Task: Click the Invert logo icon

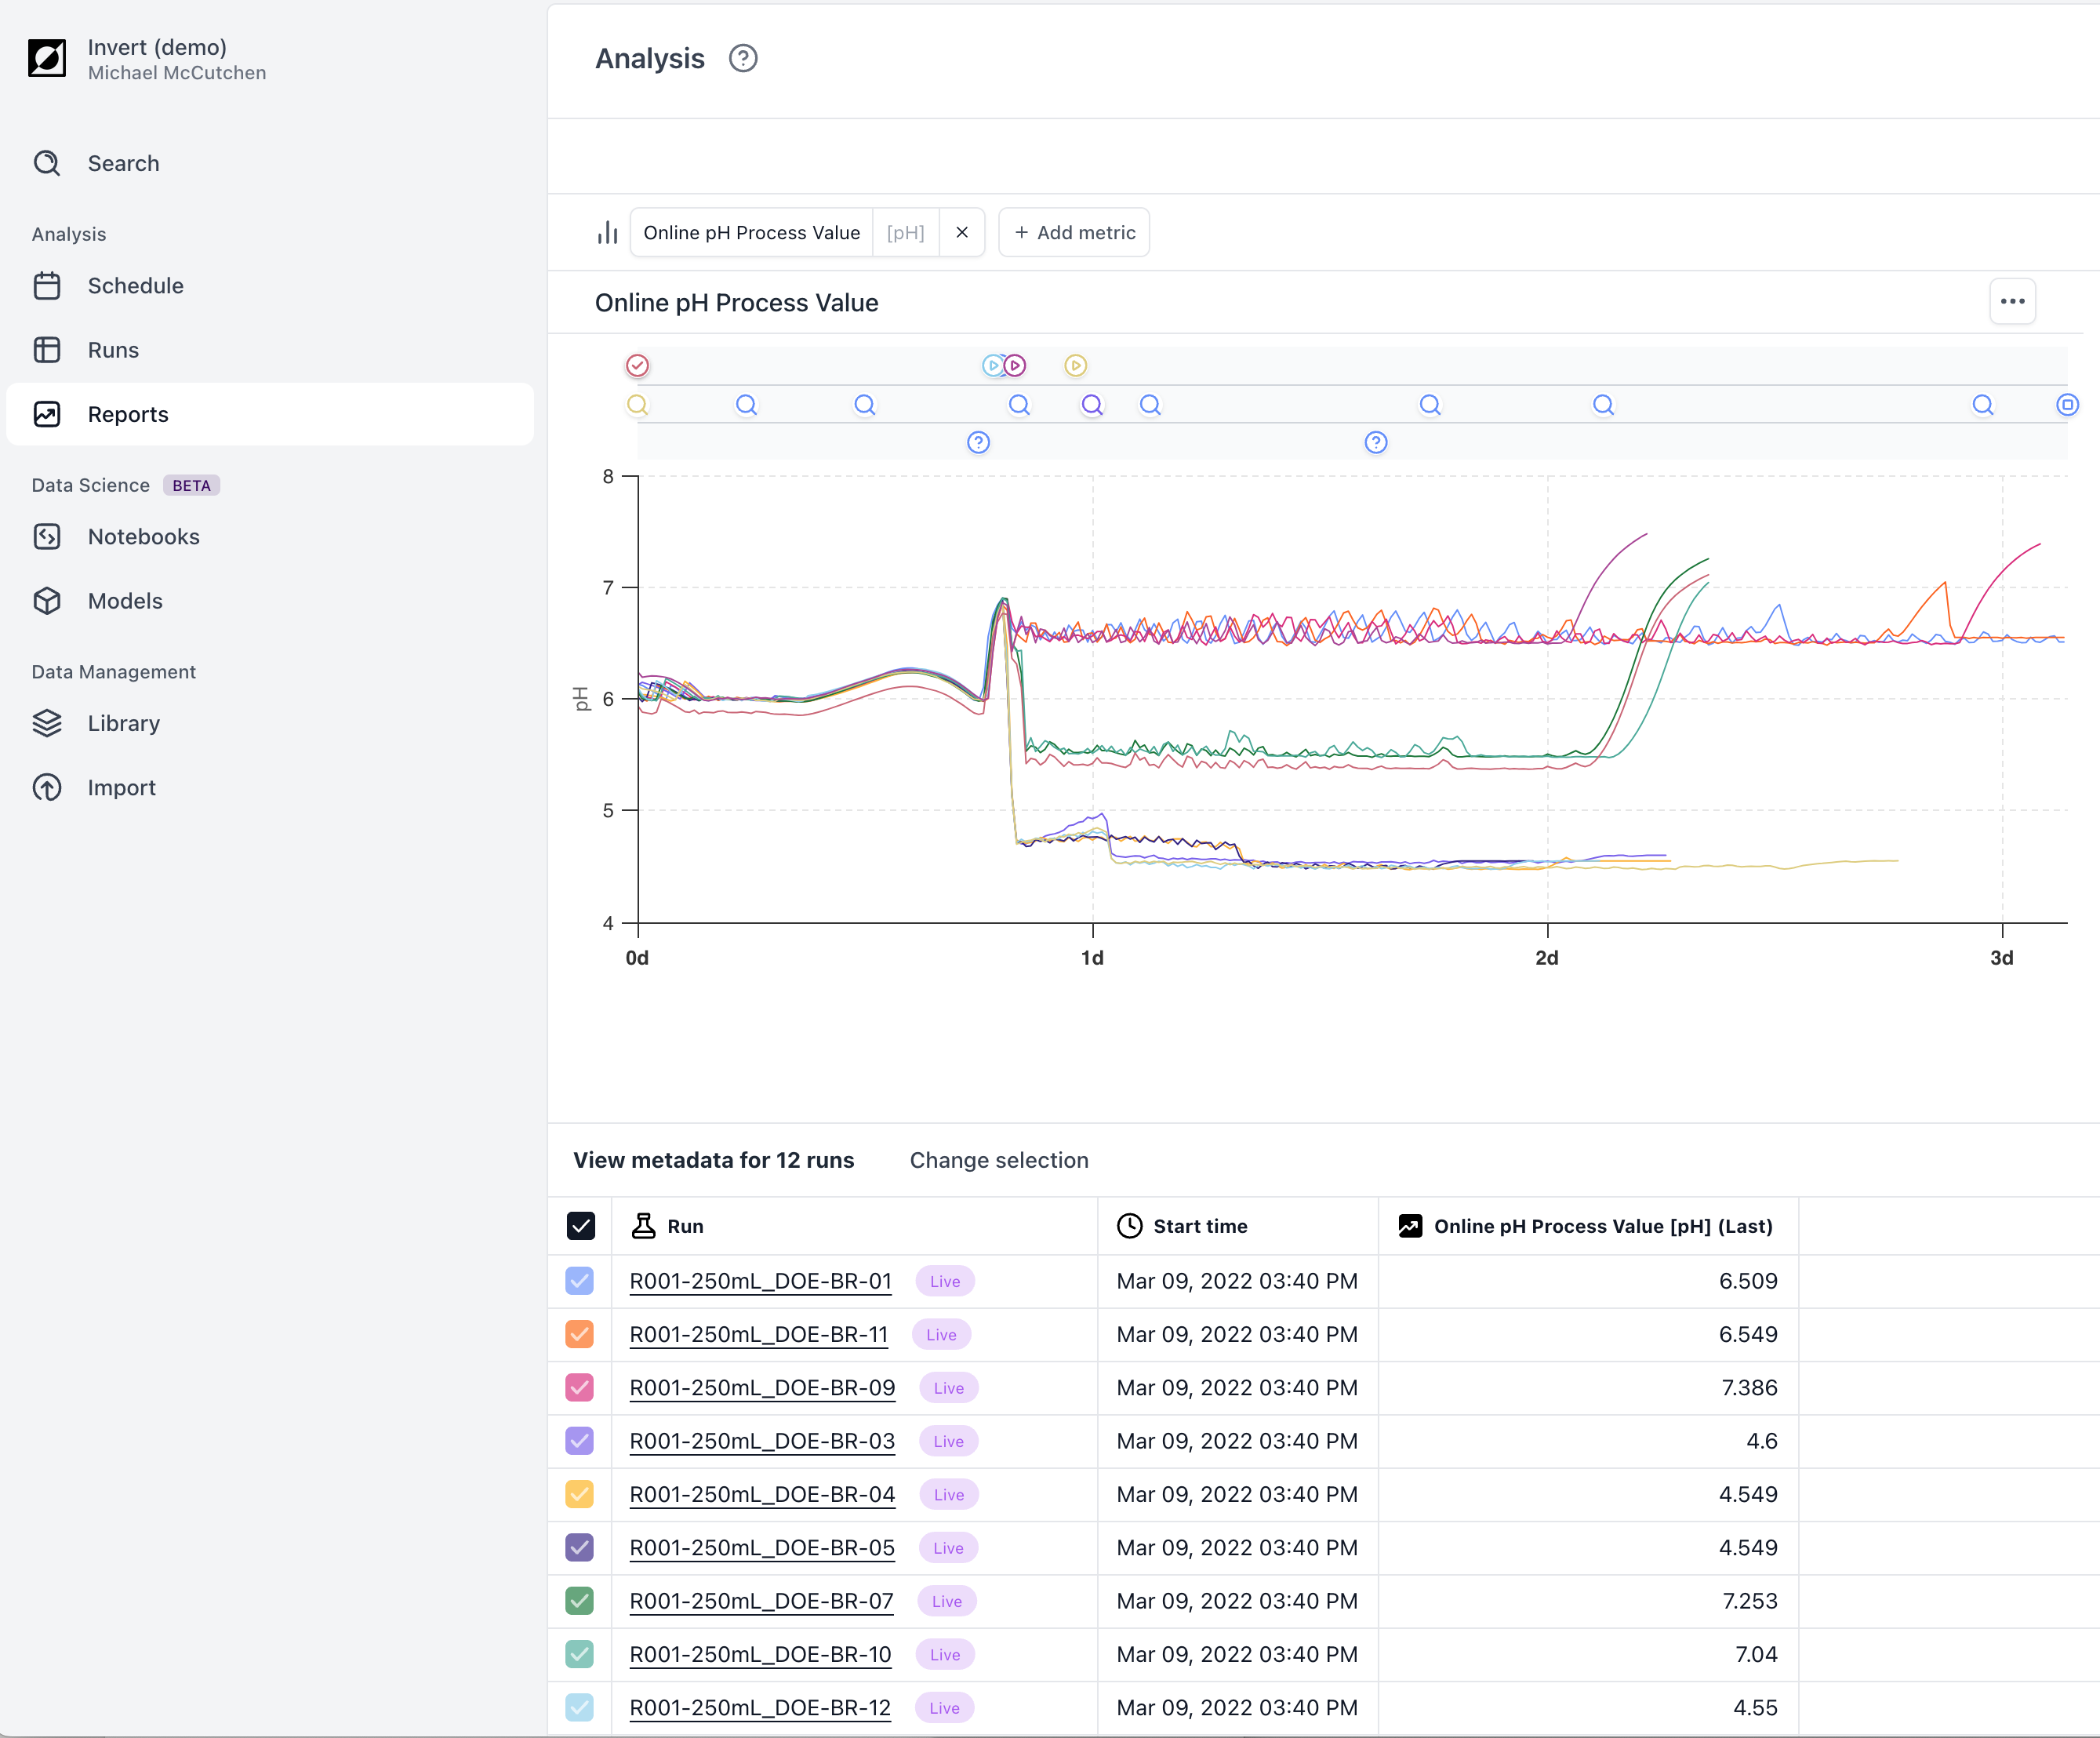Action: [x=47, y=58]
